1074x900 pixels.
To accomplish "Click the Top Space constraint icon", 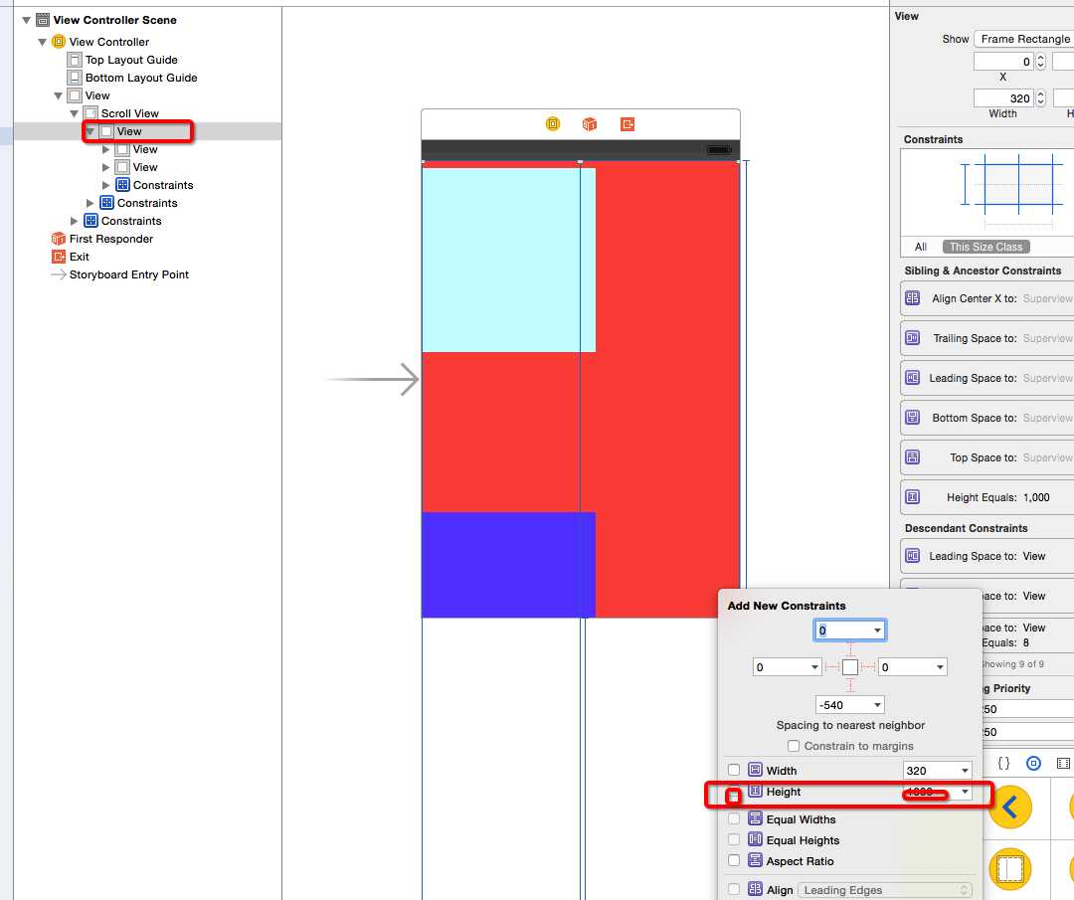I will tap(912, 456).
